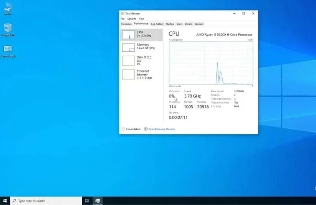Click the Task Manager taskbar icon
316x205 pixels.
tap(97, 201)
